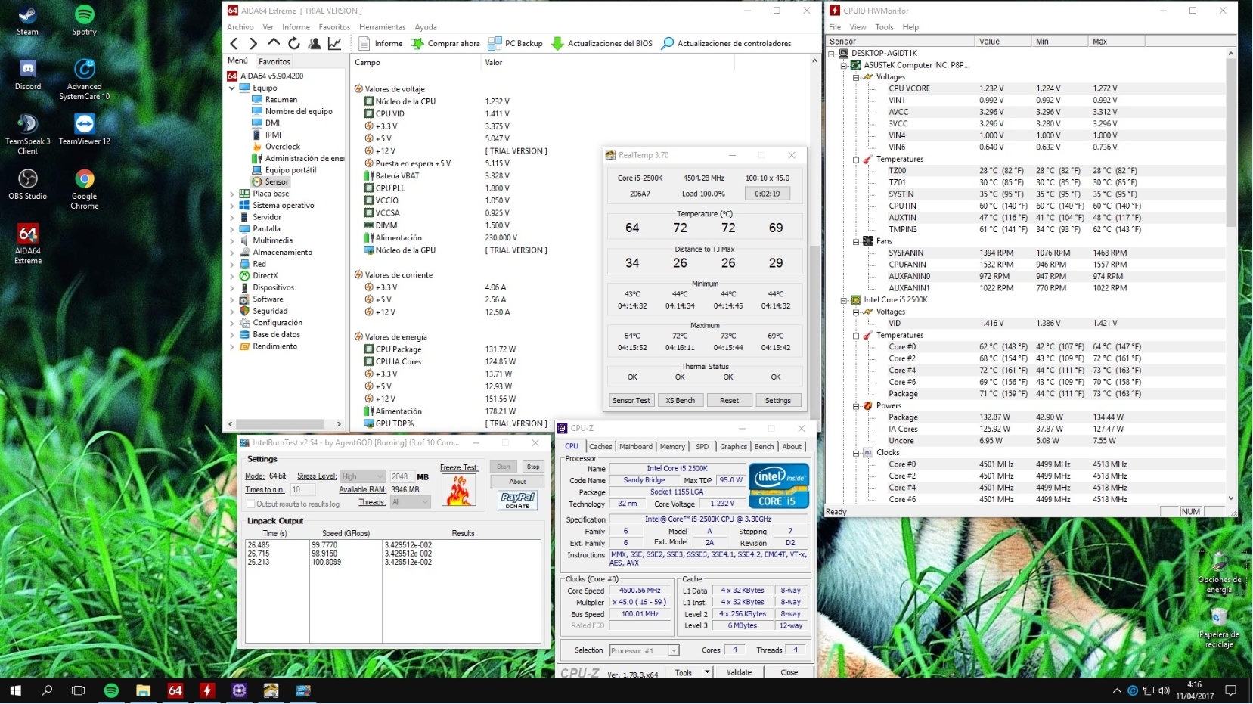Open Settings in RealTemp

[x=777, y=400]
